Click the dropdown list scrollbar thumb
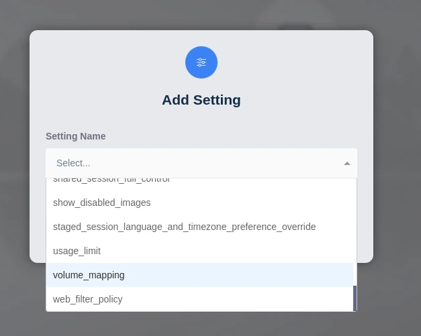The width and height of the screenshot is (421, 336). click(x=355, y=298)
